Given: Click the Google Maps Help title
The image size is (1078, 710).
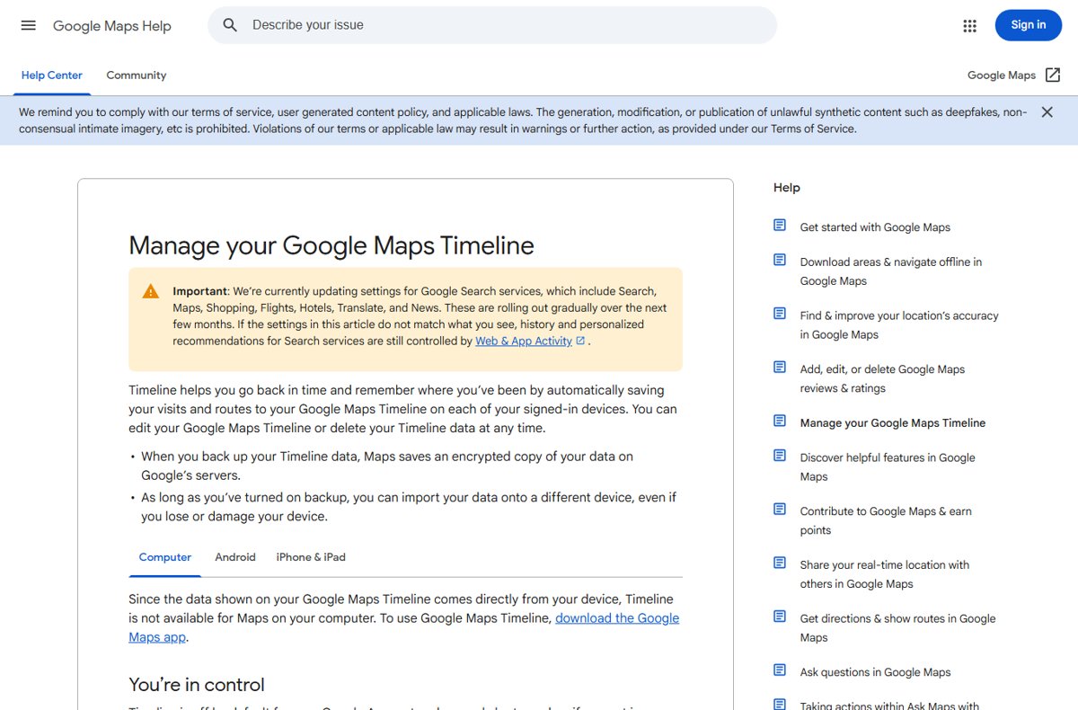Looking at the screenshot, I should point(112,26).
